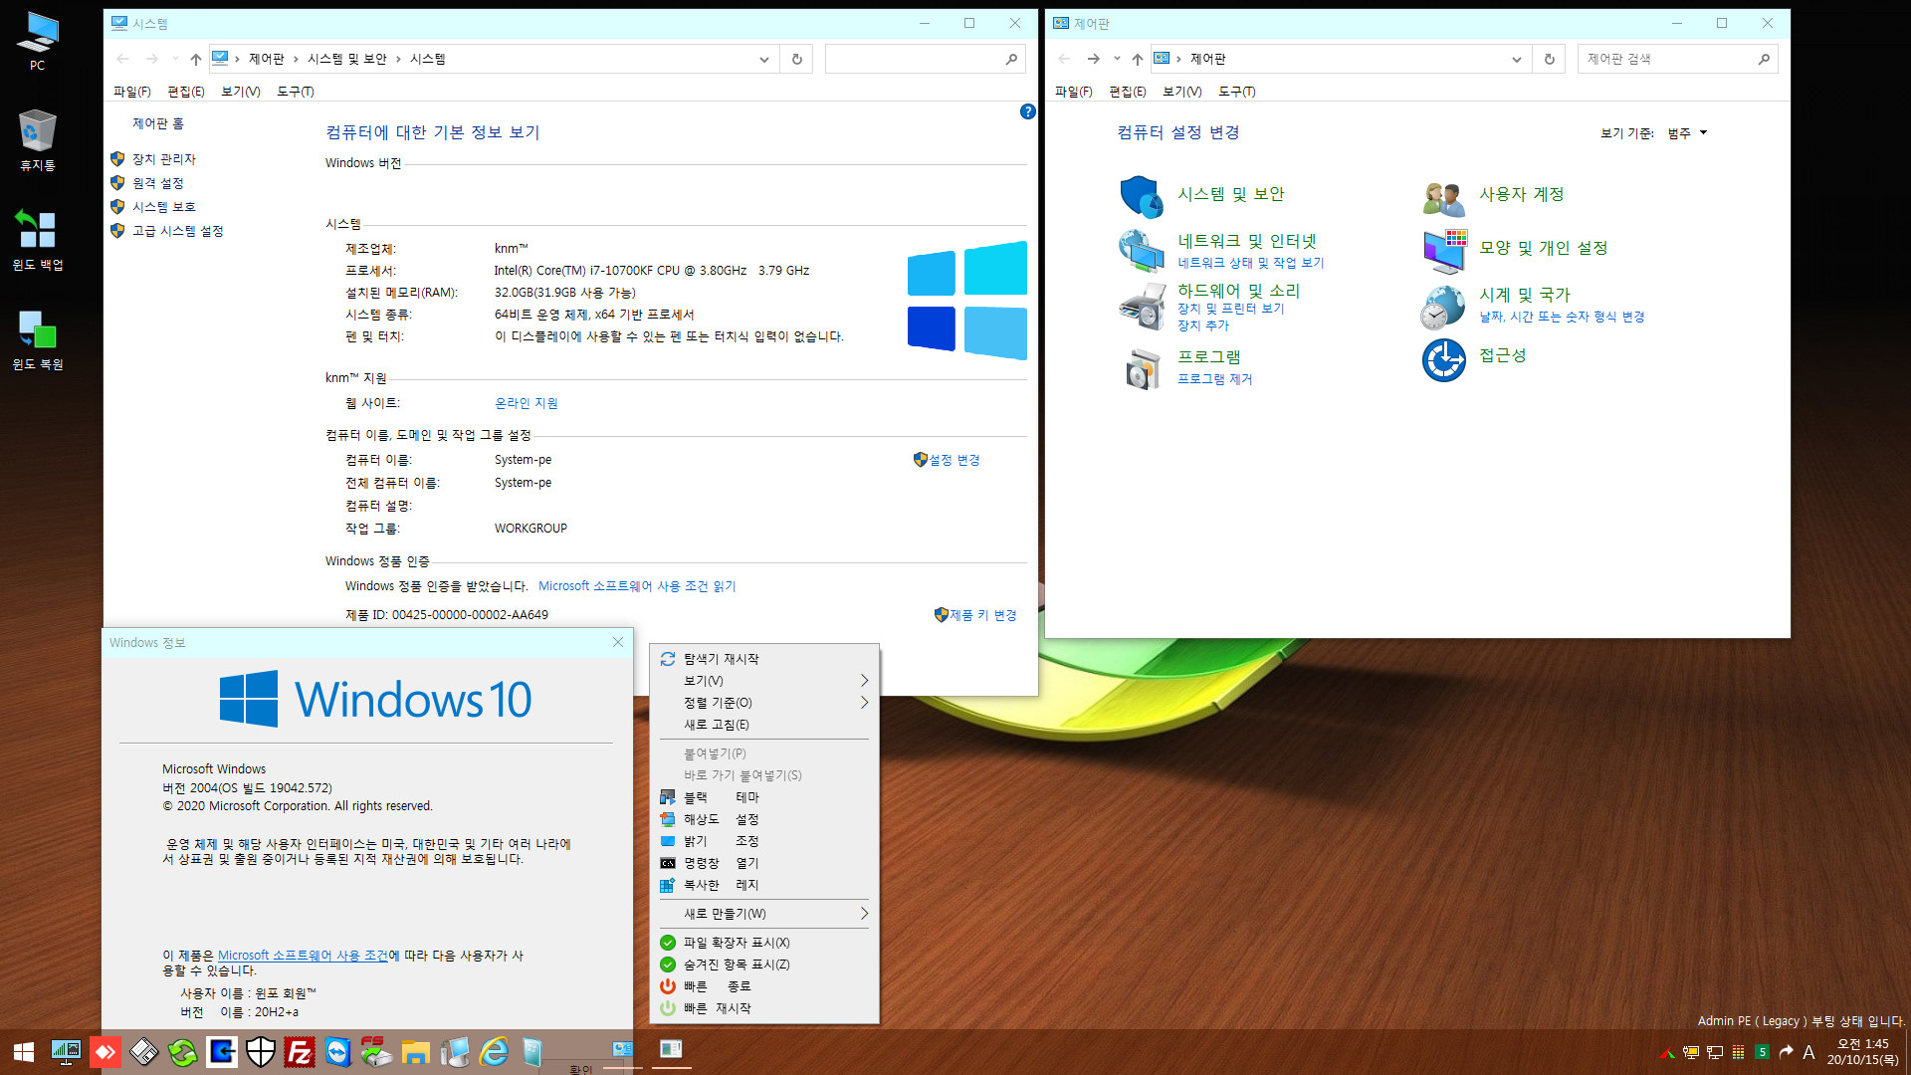
Task: Open the FS drive capture taskbar app
Action: 376,1052
